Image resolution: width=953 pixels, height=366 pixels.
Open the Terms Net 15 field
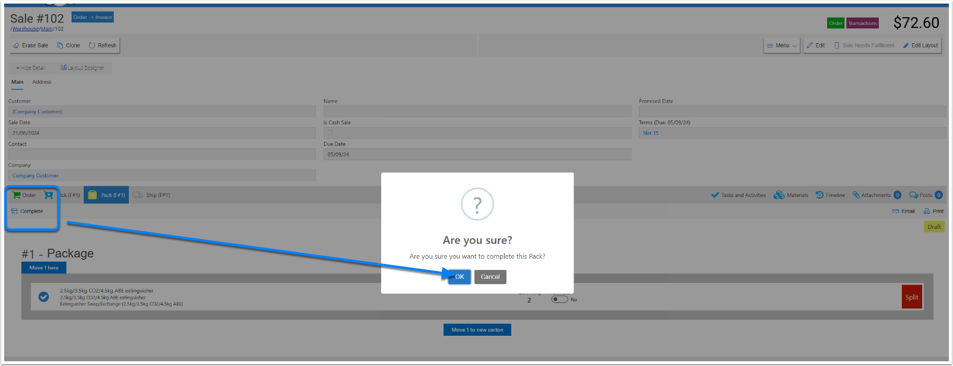[792, 133]
